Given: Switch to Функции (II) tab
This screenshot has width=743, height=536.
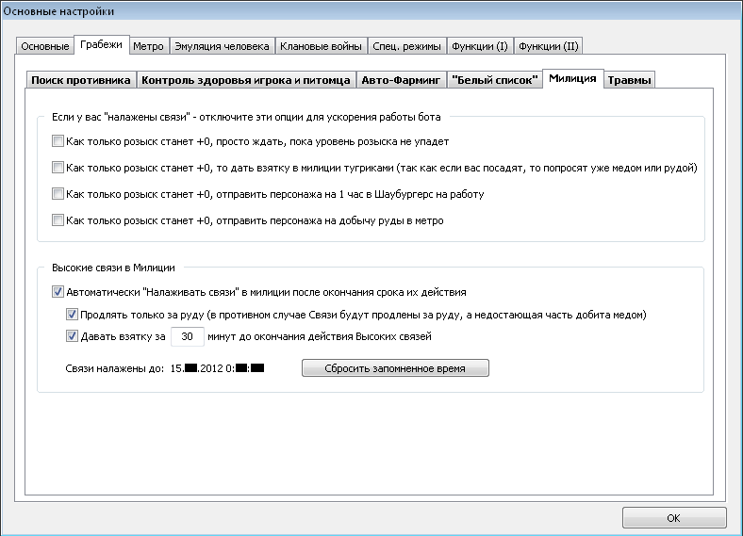Looking at the screenshot, I should point(548,46).
